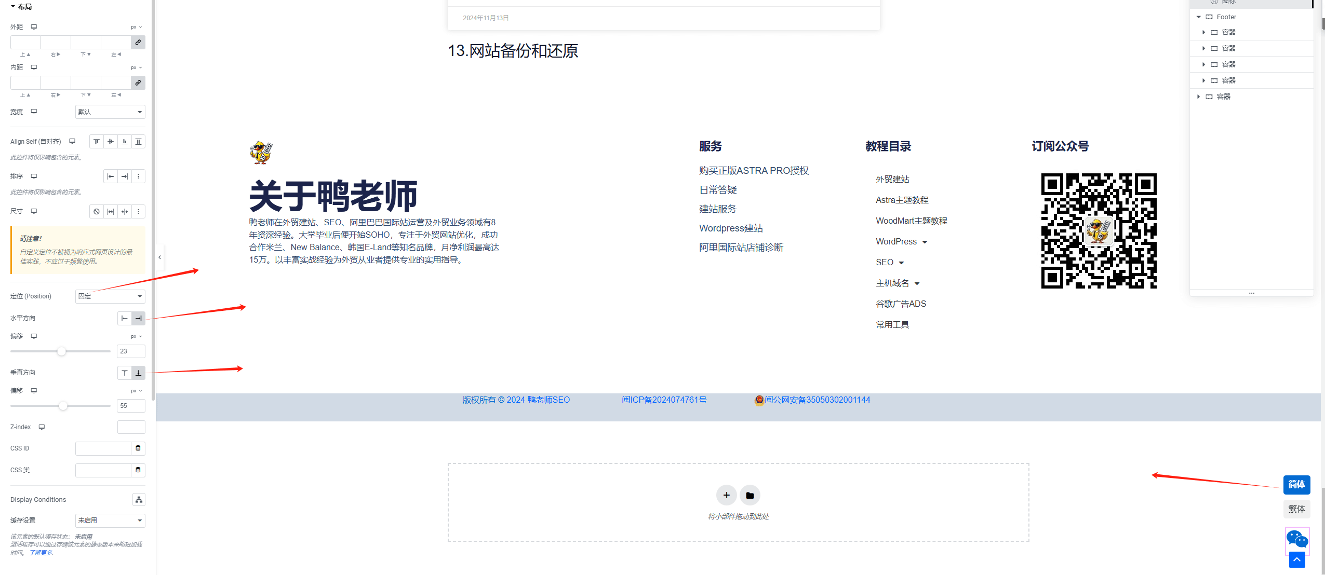Expand the SEO submenu arrow in footer
1325x575 pixels.
[901, 263]
